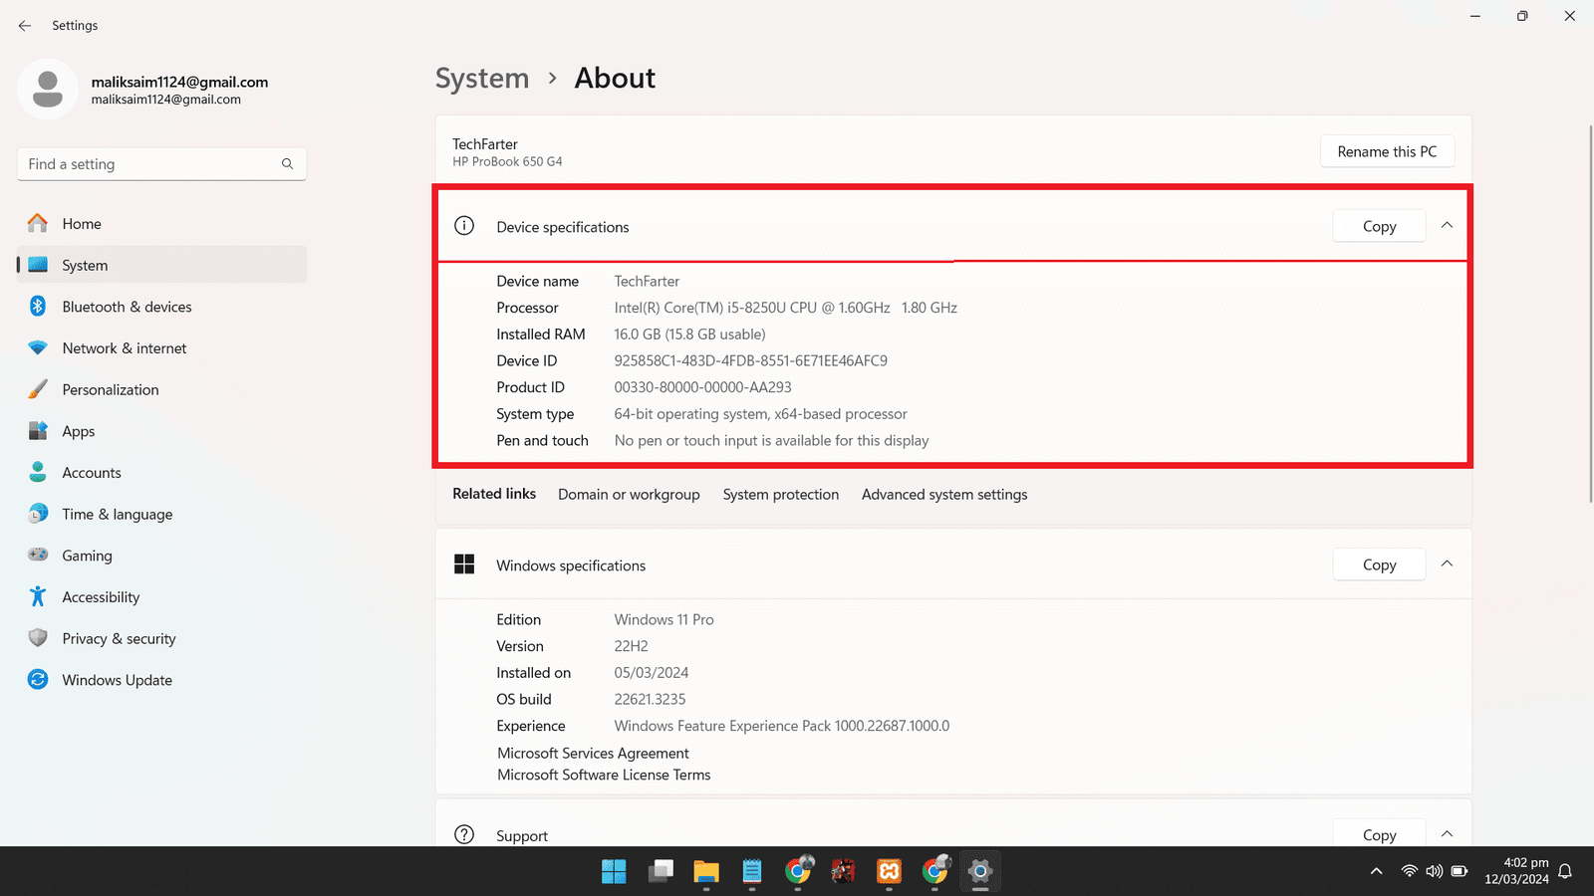Collapse the Windows specifications section
Viewport: 1594px width, 896px height.
[x=1447, y=564]
